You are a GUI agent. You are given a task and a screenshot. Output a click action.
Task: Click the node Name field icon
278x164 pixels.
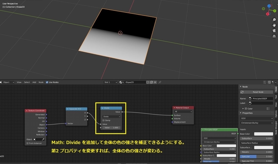(x=250, y=98)
